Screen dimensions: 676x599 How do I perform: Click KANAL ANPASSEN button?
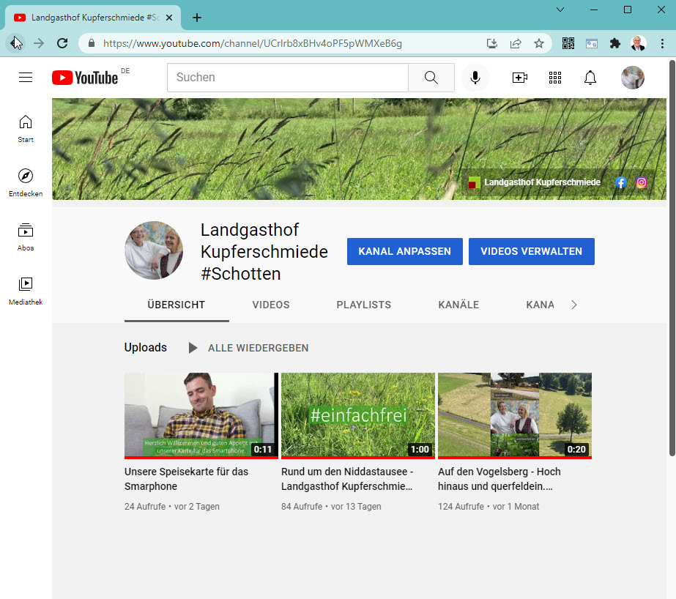tap(404, 251)
